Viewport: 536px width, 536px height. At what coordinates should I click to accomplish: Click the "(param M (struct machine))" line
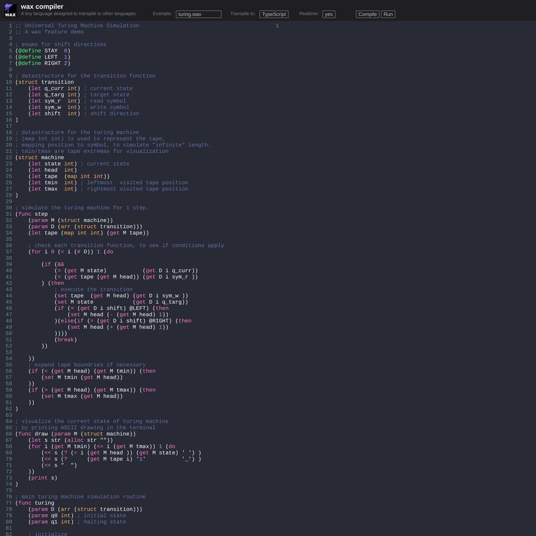[70, 220]
